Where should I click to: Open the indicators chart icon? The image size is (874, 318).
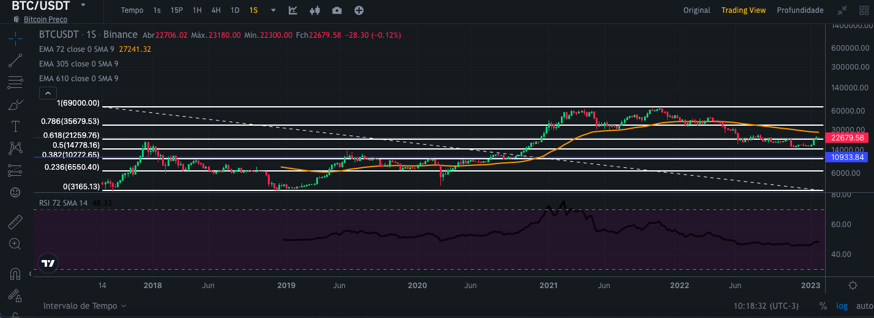pyautogui.click(x=293, y=10)
